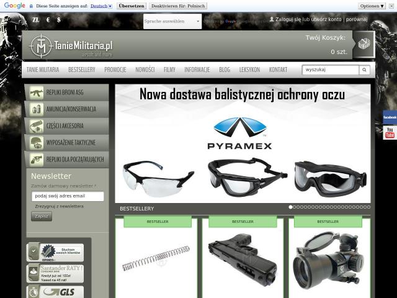Click the search magnifier button

tap(364, 70)
